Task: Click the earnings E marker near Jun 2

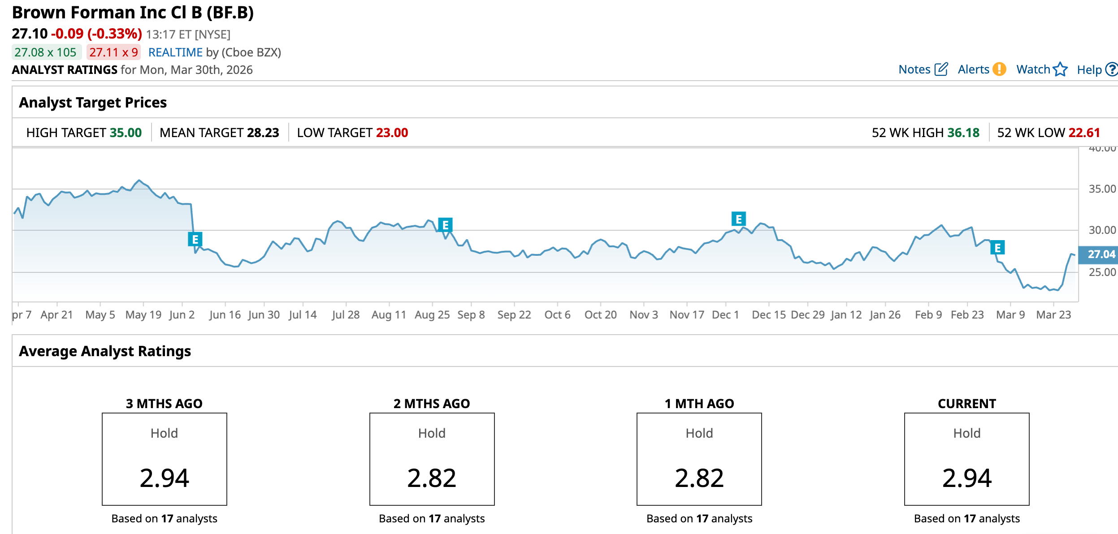Action: pos(195,240)
